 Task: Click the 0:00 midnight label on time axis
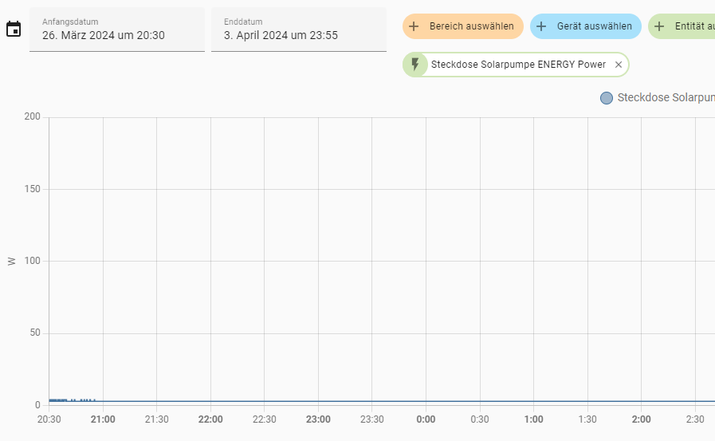(x=426, y=419)
